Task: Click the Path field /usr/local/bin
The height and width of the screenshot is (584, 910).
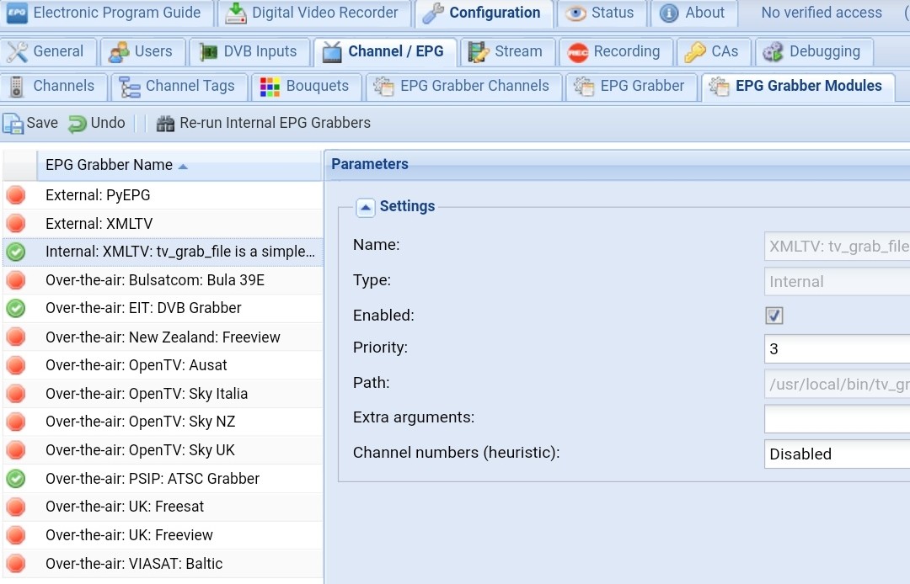Action: [x=837, y=384]
